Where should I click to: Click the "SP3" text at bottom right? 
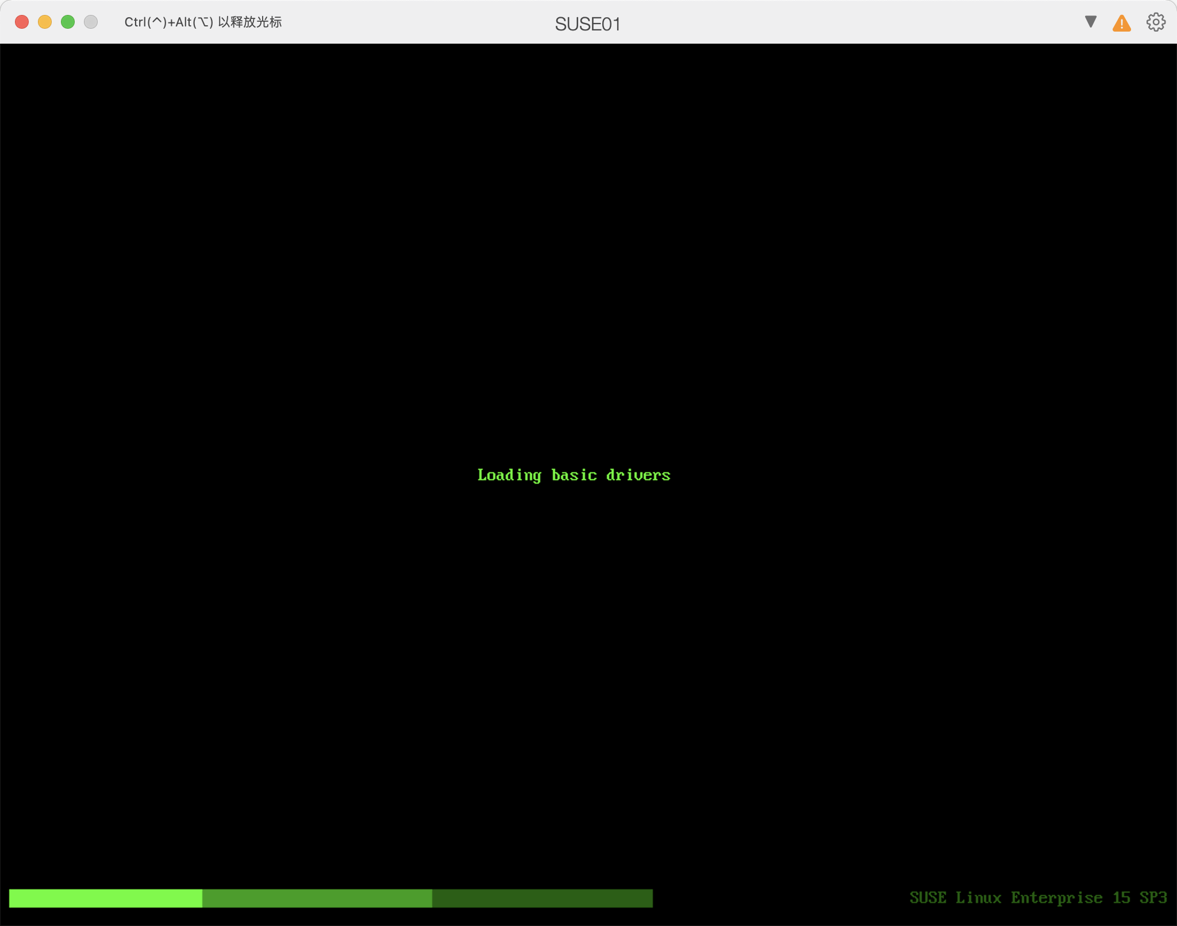coord(1153,897)
